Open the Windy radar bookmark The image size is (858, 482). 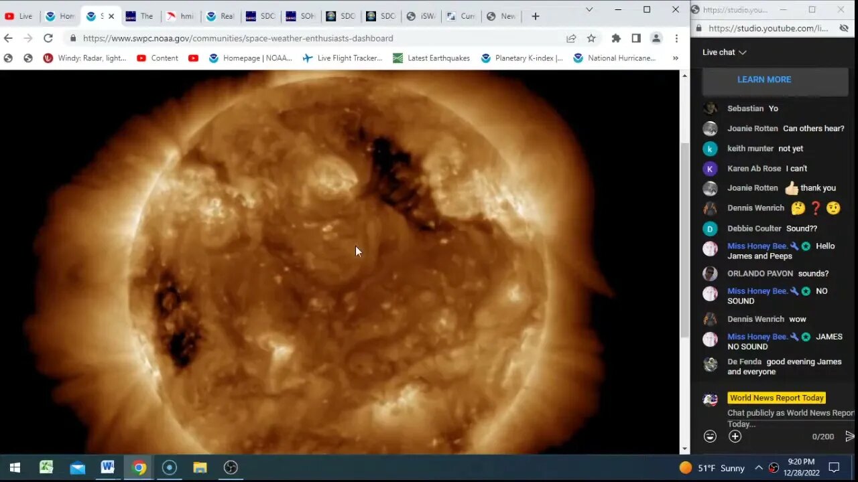click(x=85, y=58)
